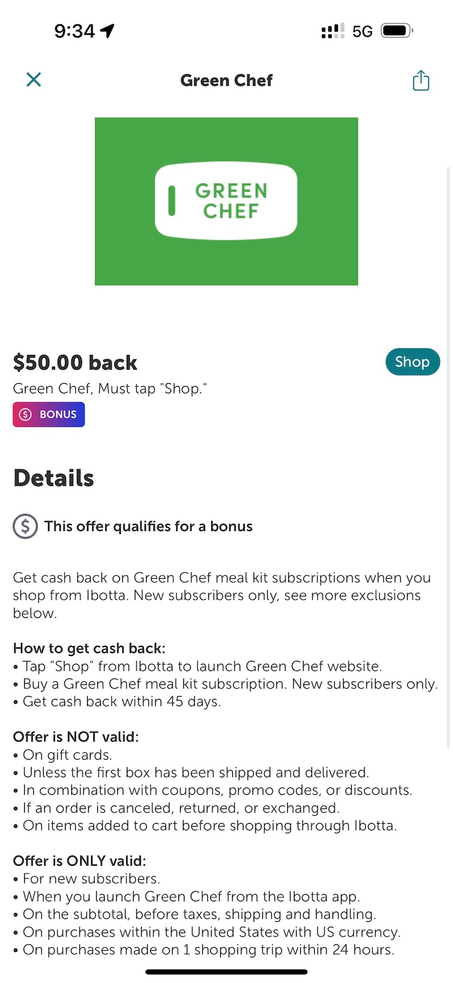453x983 pixels.
Task: Tap the teal X close icon
Action: pyautogui.click(x=33, y=79)
